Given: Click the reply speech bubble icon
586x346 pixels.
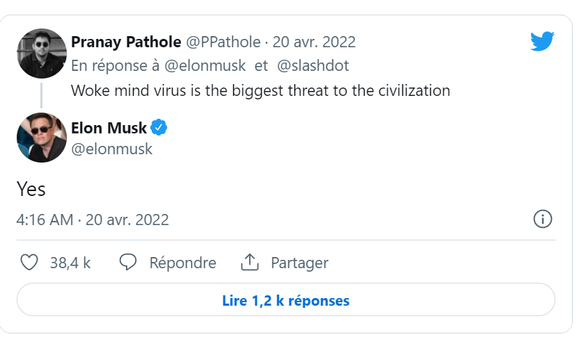Looking at the screenshot, I should tap(127, 263).
